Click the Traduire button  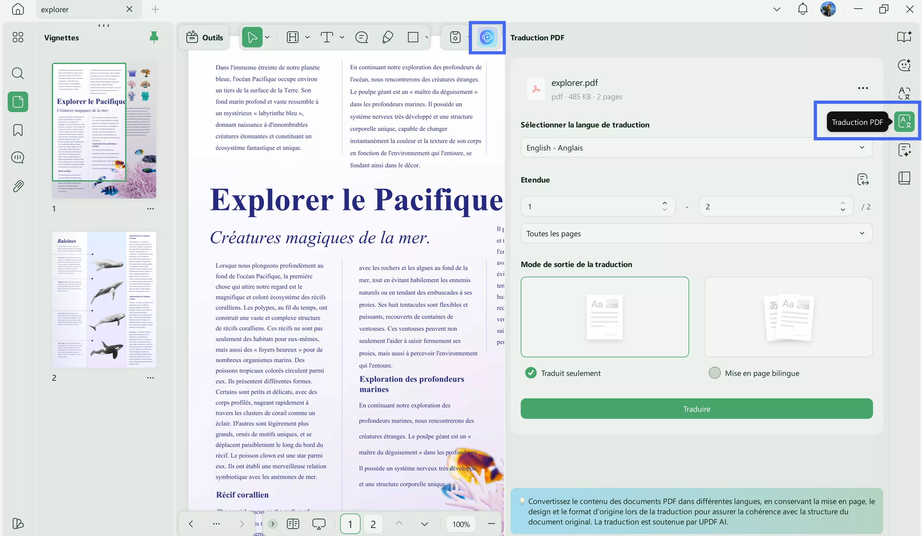pos(696,409)
